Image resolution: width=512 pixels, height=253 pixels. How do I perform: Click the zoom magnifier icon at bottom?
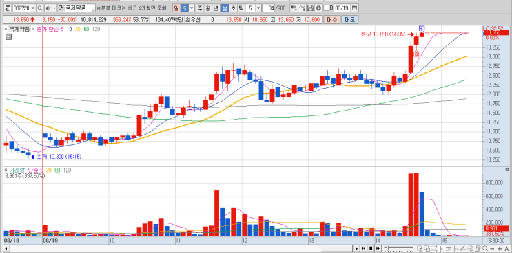(x=485, y=248)
